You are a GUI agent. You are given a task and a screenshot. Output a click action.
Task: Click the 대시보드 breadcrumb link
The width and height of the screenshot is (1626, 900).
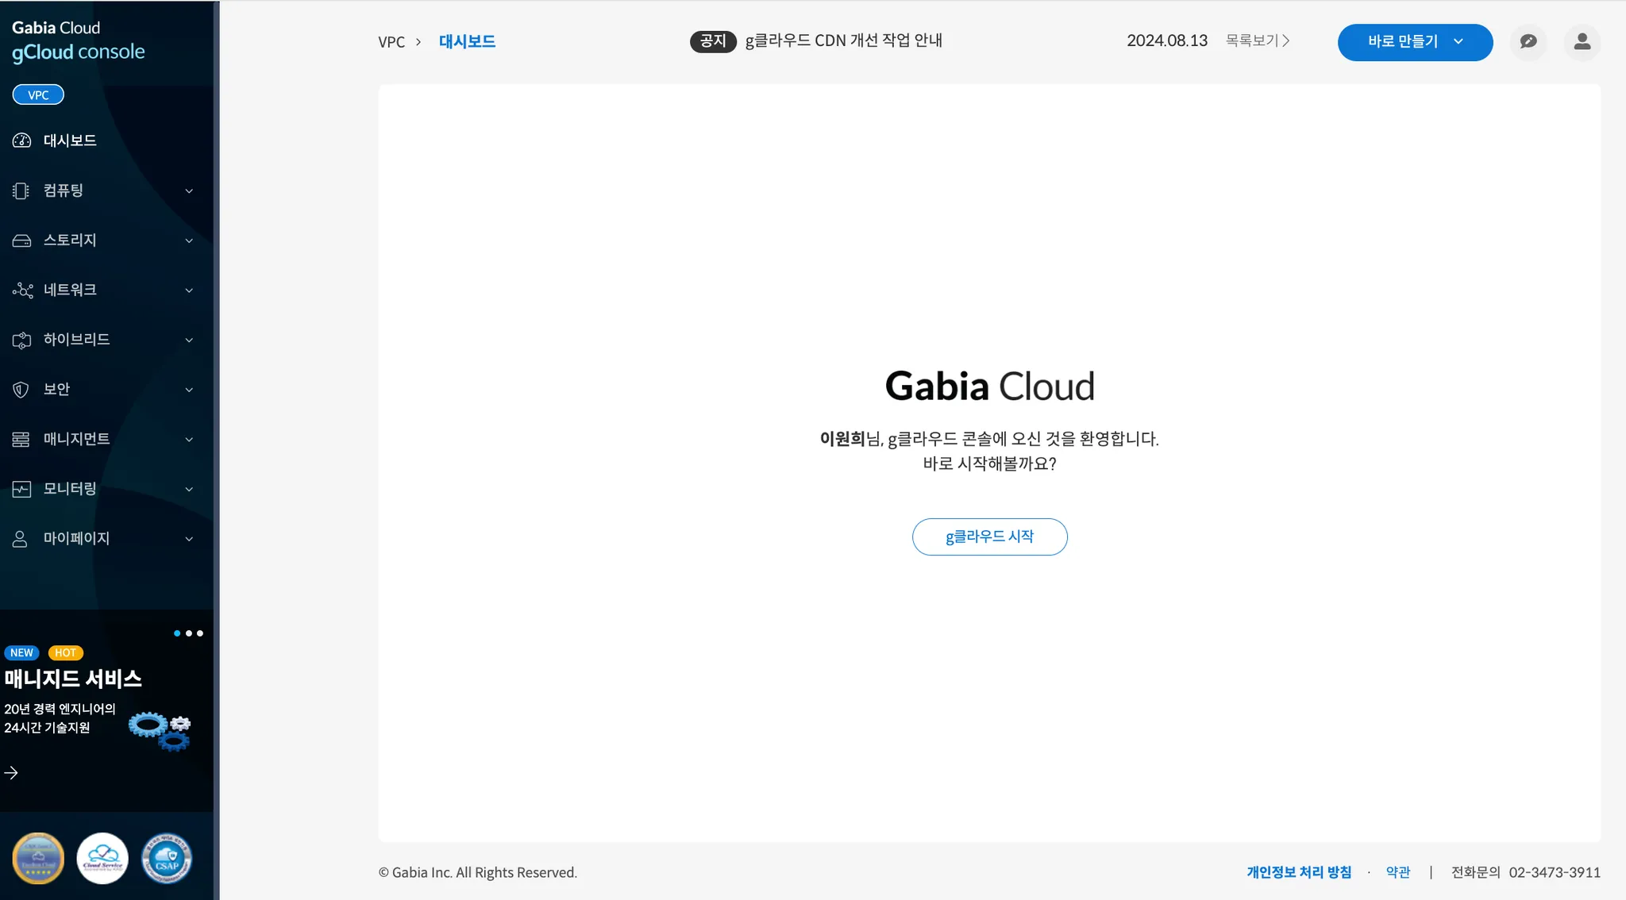tap(467, 41)
